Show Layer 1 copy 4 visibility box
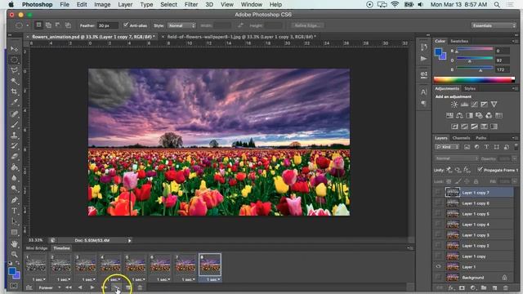The image size is (523, 294). tap(438, 225)
